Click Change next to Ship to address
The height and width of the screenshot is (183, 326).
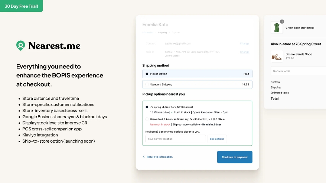244,52
